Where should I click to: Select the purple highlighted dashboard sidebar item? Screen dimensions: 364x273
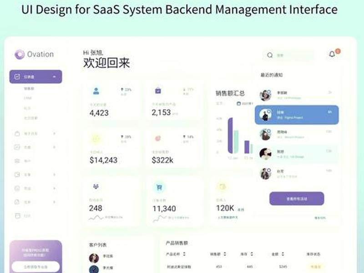[x=35, y=76]
